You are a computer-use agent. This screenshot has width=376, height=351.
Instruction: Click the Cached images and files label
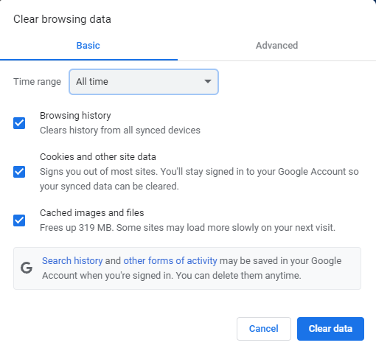(x=92, y=213)
